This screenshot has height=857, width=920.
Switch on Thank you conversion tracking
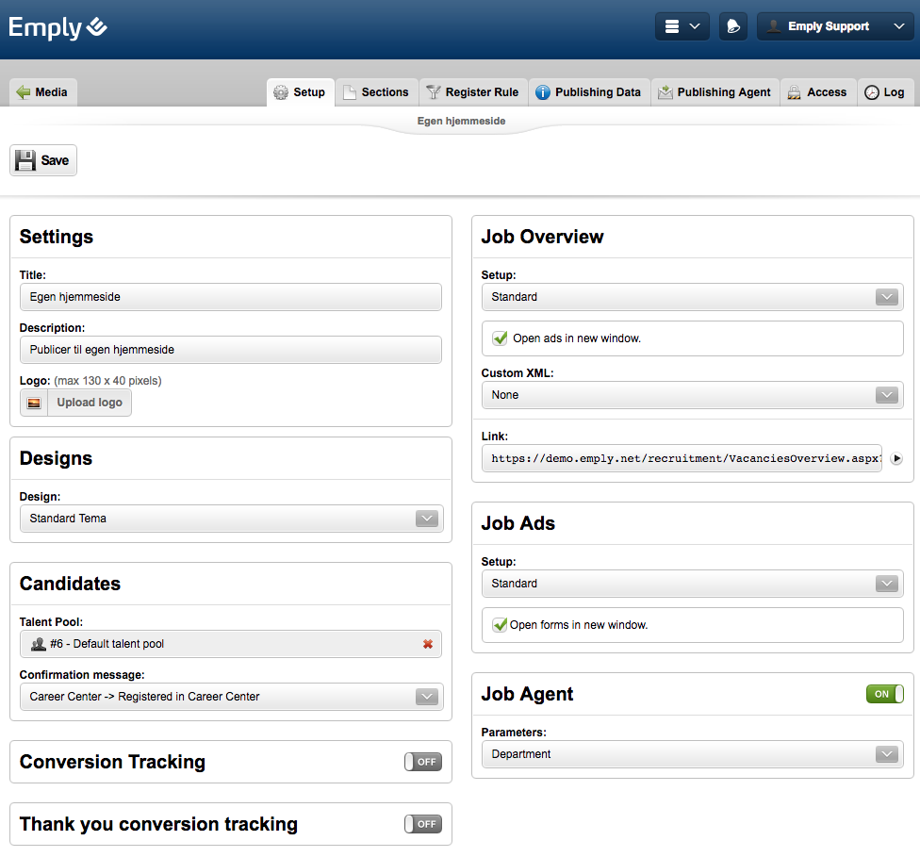point(423,824)
